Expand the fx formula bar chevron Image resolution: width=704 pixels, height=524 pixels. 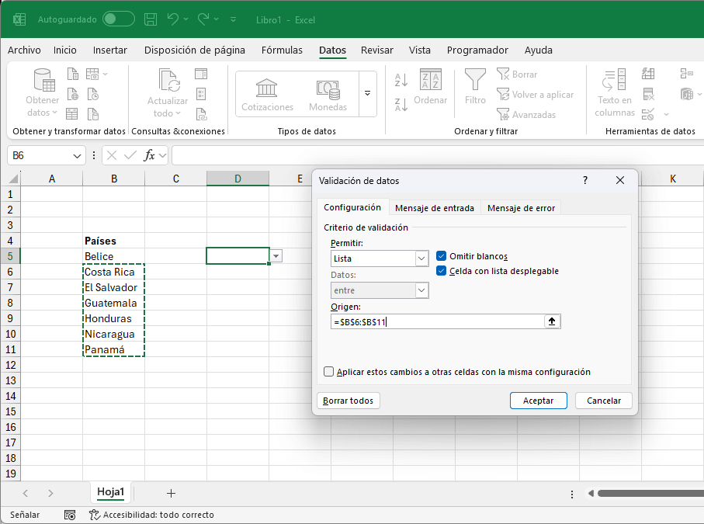162,155
